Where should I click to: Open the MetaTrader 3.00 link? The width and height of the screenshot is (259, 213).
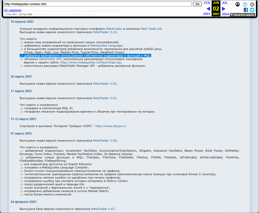(x=105, y=141)
